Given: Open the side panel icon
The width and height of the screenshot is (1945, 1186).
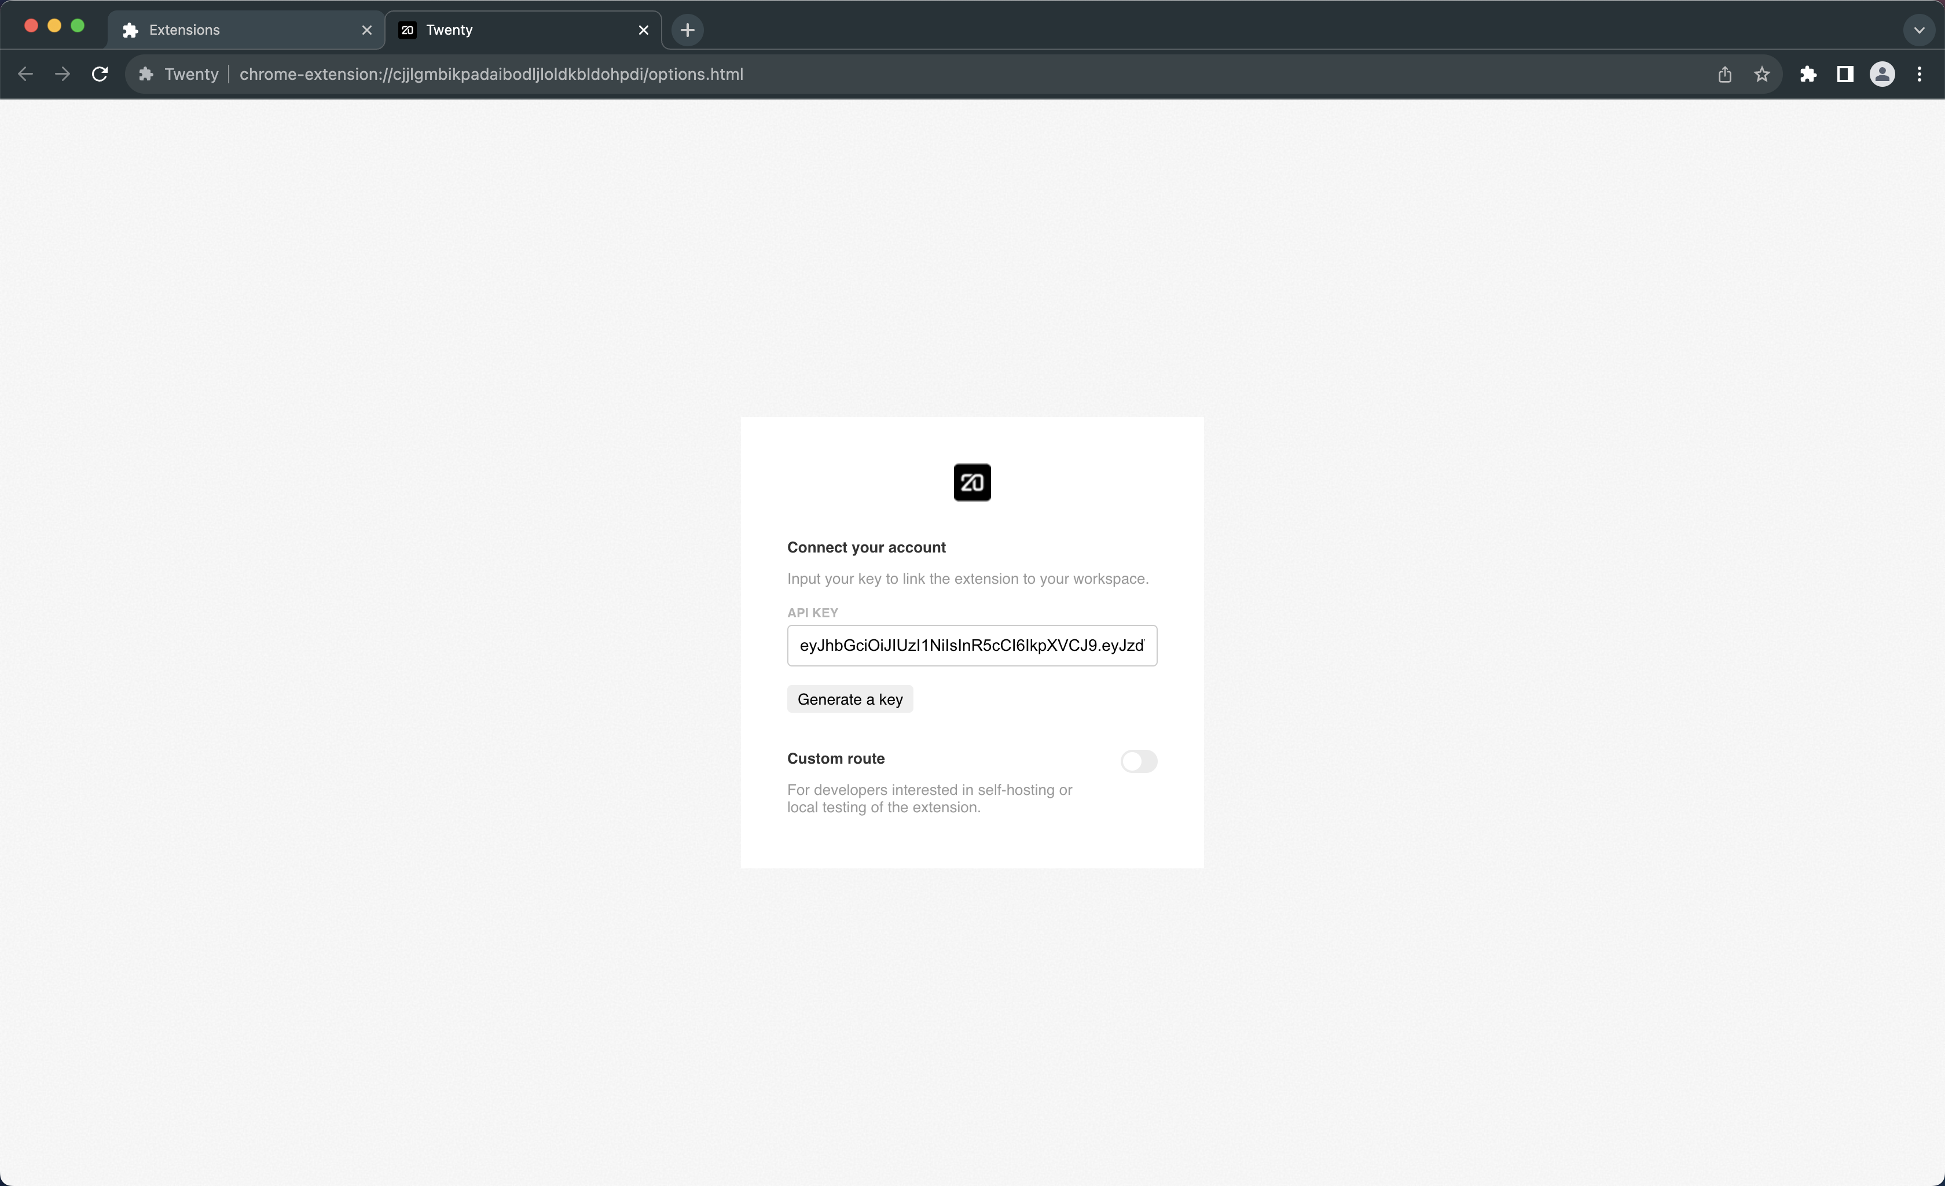Looking at the screenshot, I should (x=1845, y=74).
